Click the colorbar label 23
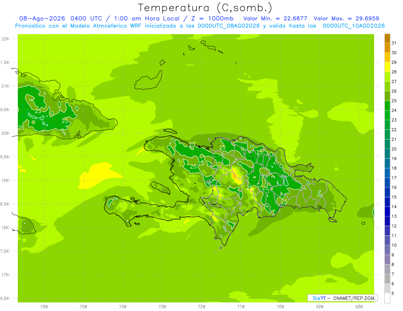The height and width of the screenshot is (311, 403). point(394,120)
